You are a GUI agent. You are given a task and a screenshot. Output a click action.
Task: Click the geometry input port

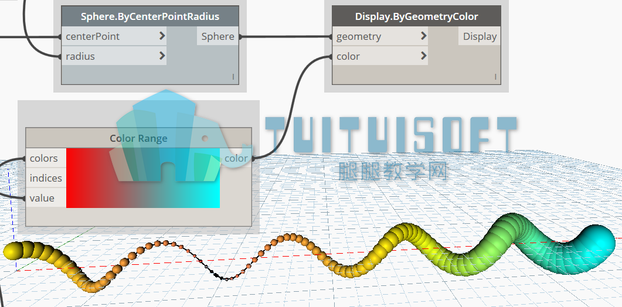pos(380,36)
